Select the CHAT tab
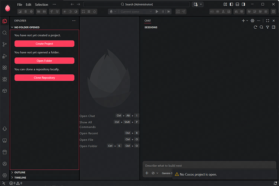Viewport: 279px width, 186px height. click(x=148, y=21)
